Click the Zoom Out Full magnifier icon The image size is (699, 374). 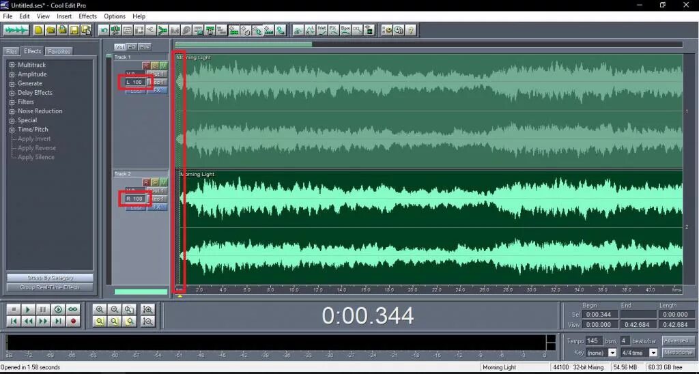pyautogui.click(x=129, y=309)
